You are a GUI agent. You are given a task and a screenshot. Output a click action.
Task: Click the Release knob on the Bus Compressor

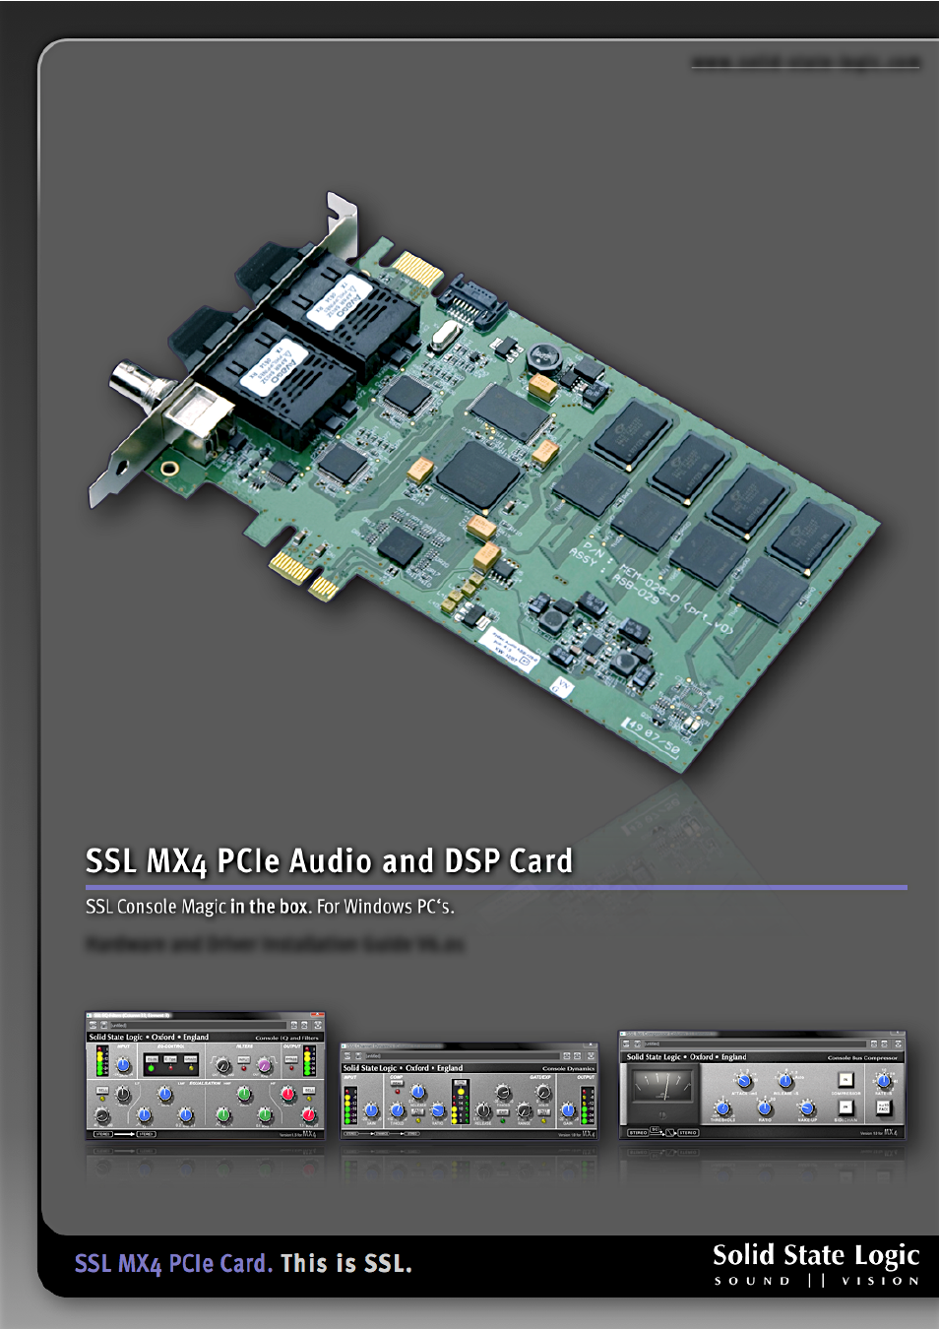click(784, 1080)
